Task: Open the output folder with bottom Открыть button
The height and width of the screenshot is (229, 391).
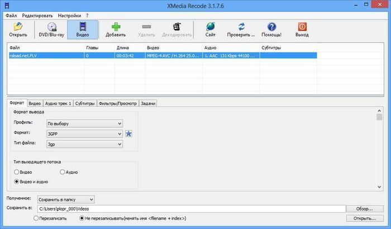Action: 365,218
